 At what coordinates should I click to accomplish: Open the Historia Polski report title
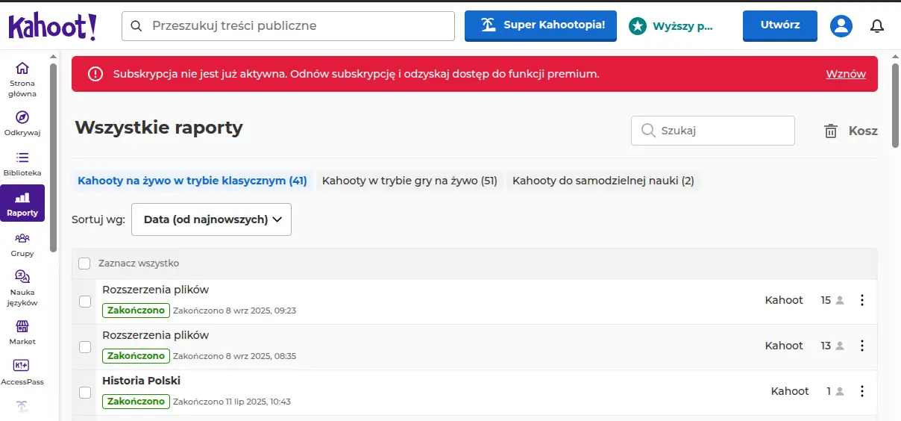coord(141,381)
